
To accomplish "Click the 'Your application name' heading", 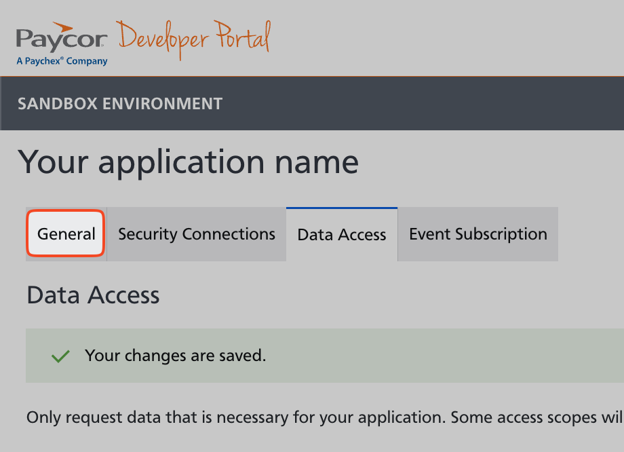I will (x=188, y=162).
